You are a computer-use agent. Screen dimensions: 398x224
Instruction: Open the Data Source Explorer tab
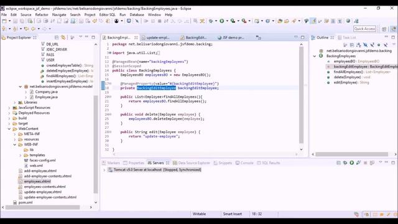(192, 163)
